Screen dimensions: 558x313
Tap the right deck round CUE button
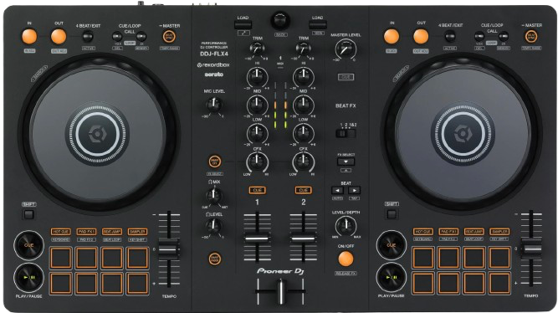(391, 245)
